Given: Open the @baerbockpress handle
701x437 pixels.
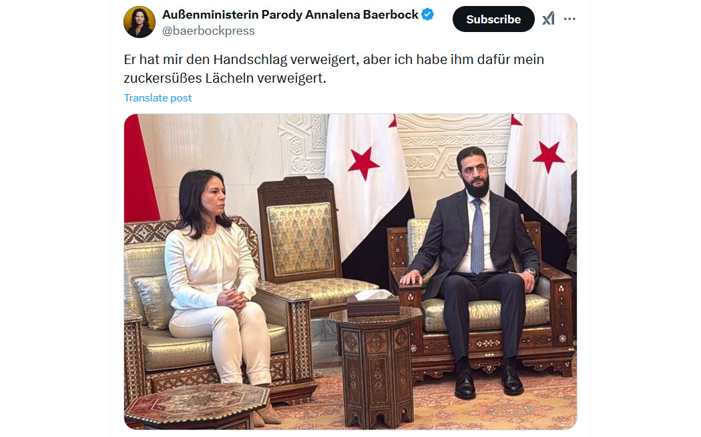Looking at the screenshot, I should (x=208, y=31).
